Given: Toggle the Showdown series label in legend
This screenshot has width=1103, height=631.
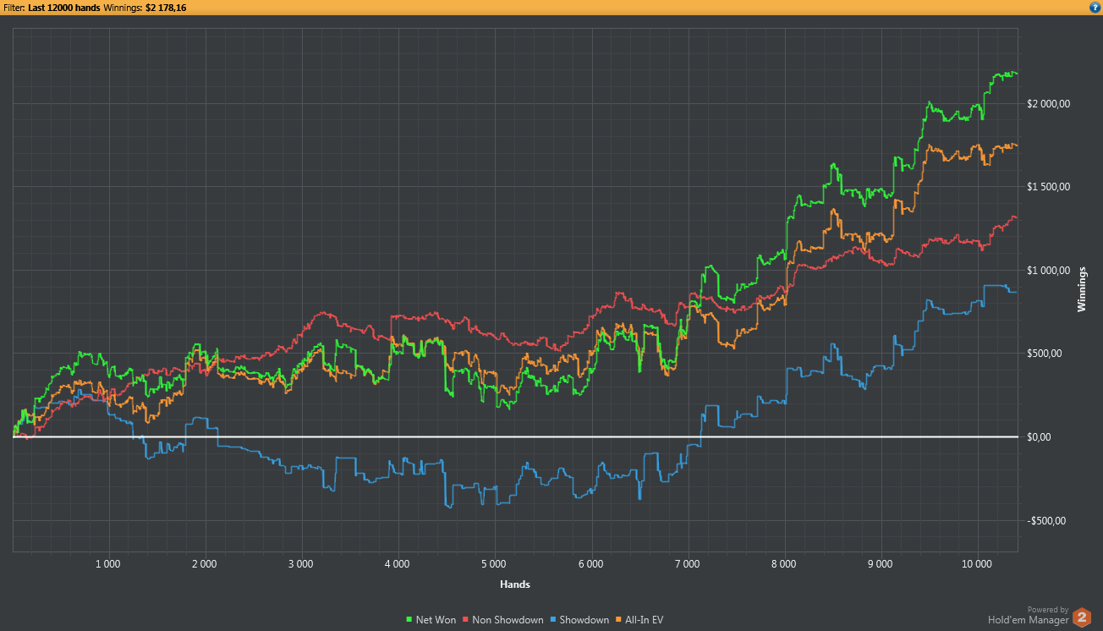Looking at the screenshot, I should 584,620.
